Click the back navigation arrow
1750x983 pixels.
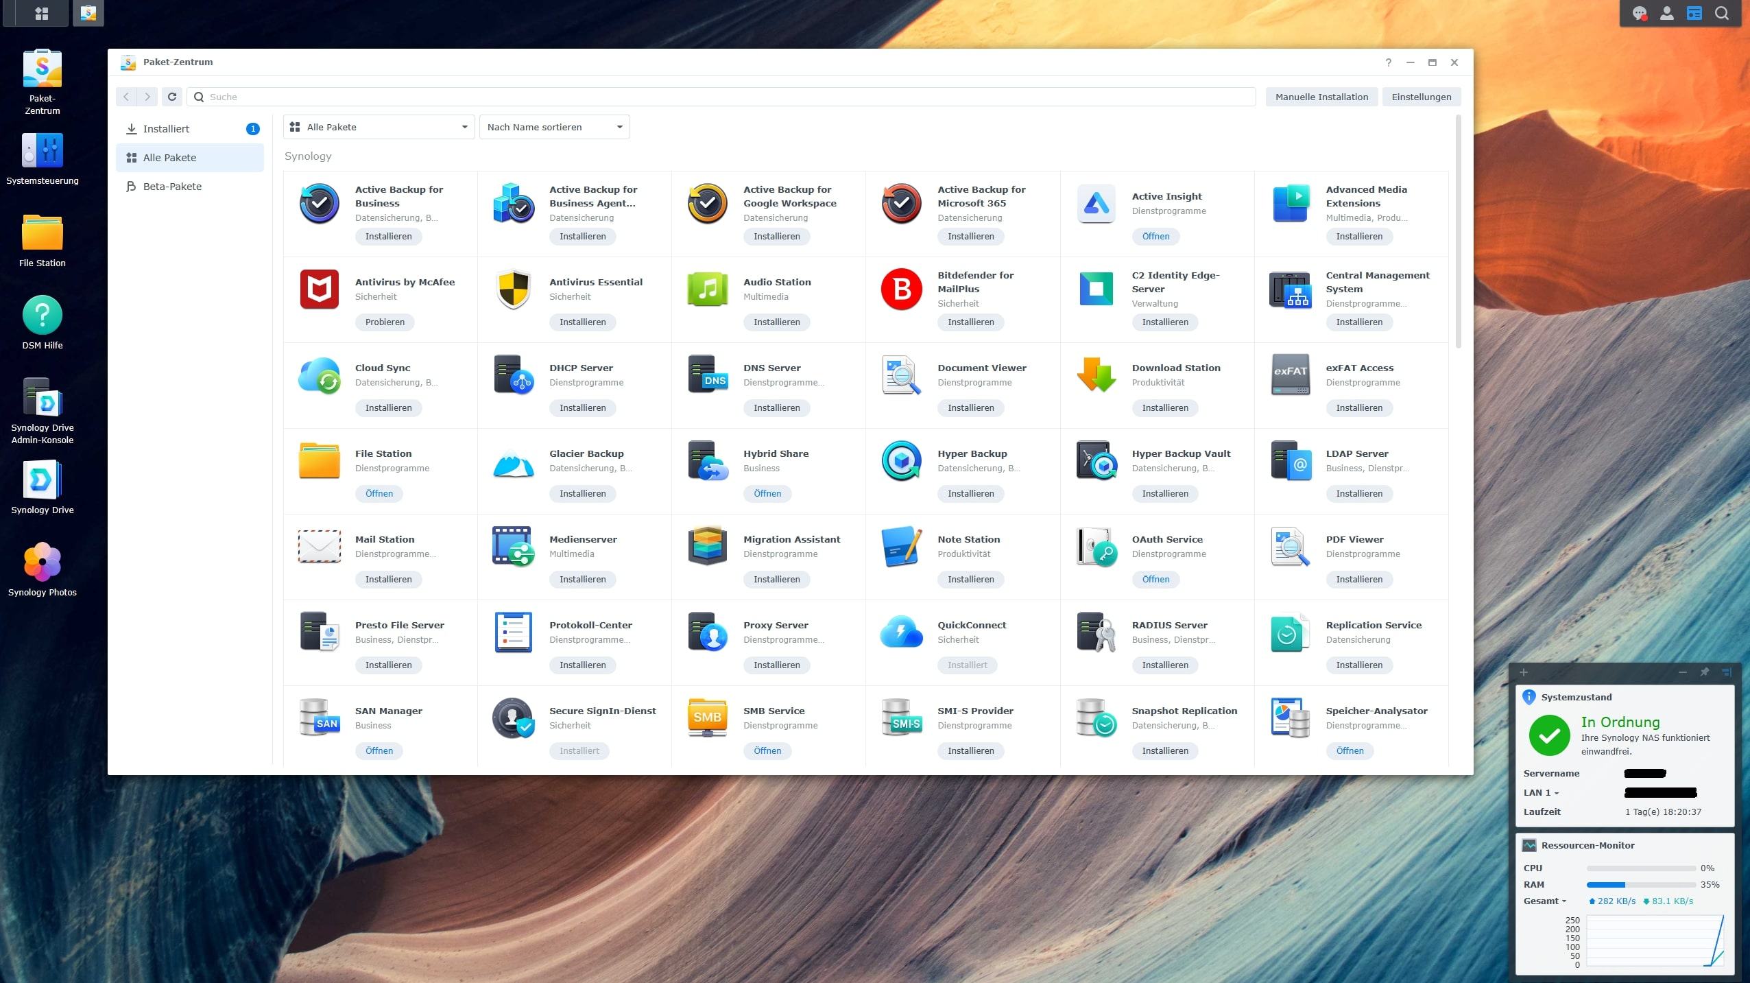click(126, 97)
